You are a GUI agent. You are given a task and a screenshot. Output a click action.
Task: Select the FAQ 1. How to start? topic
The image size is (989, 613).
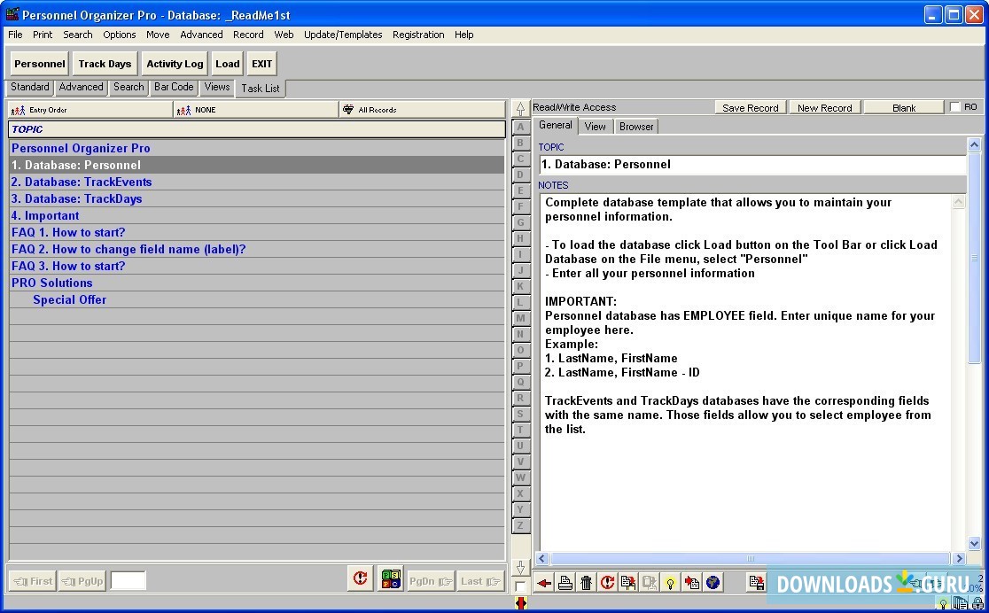(x=68, y=232)
